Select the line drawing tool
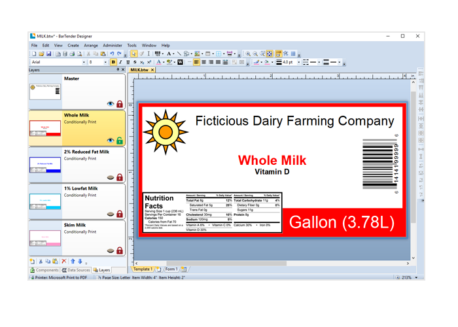 [x=179, y=54]
